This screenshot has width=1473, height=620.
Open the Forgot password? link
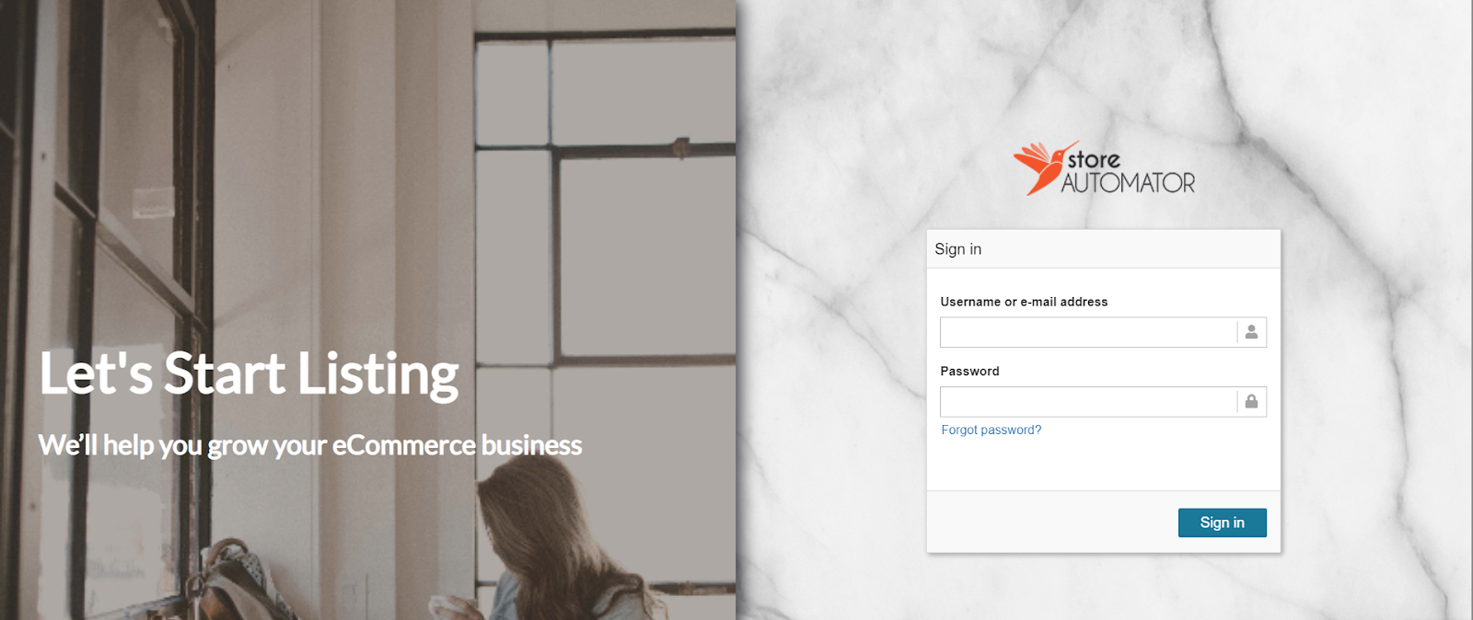[x=992, y=430]
